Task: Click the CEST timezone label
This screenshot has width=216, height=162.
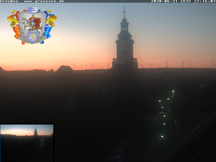Action: [x=186, y=1]
